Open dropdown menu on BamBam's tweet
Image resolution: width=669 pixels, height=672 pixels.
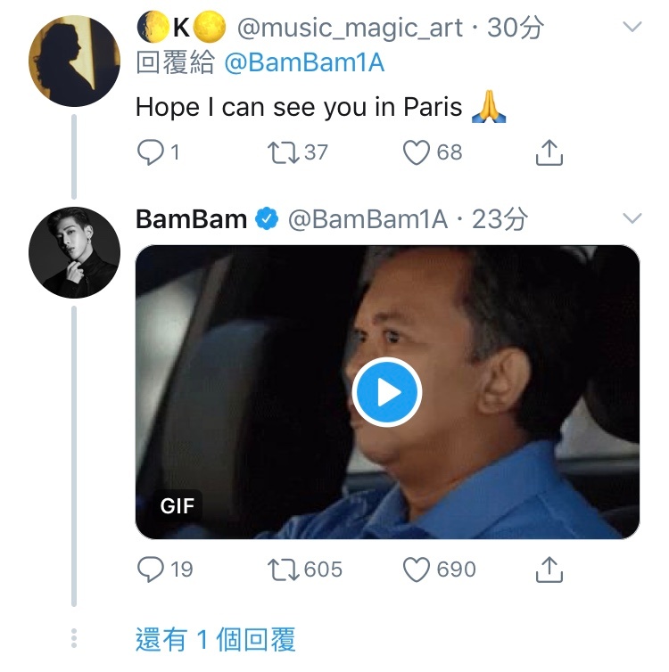632,218
